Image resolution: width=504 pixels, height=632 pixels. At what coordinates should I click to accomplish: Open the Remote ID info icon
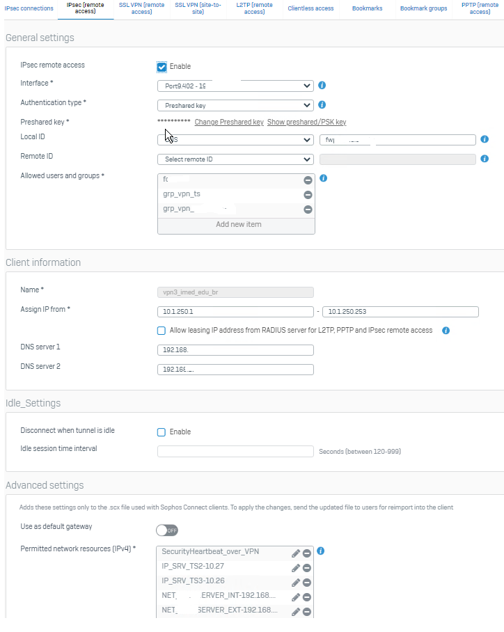[485, 159]
